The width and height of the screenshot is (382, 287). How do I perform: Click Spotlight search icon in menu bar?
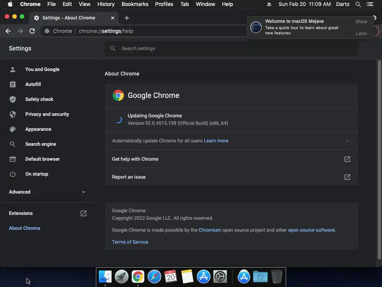[358, 4]
